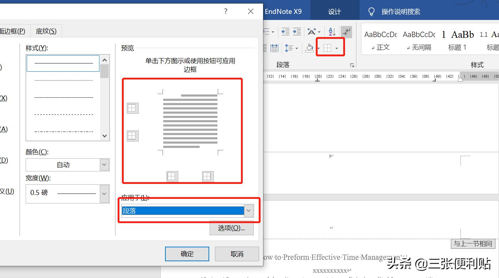Click the 选项 options button
Screen dimensions: 499x278
(232, 228)
